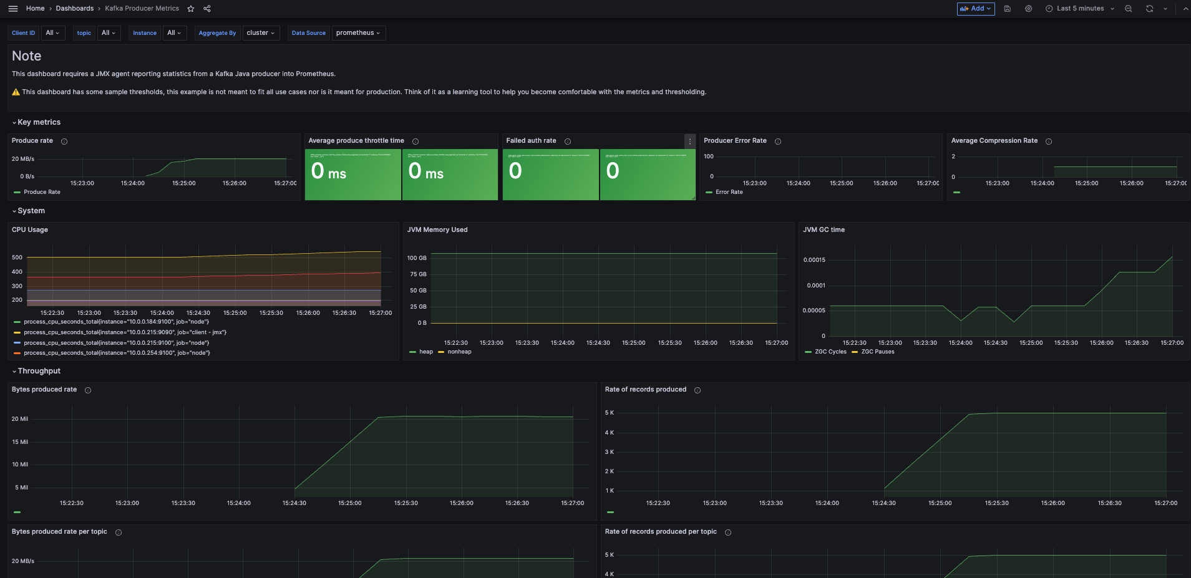Open the Last 5 minutes time picker
Image resolution: width=1191 pixels, height=578 pixels.
[1079, 9]
